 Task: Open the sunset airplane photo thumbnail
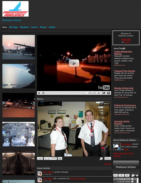[x=18, y=47]
